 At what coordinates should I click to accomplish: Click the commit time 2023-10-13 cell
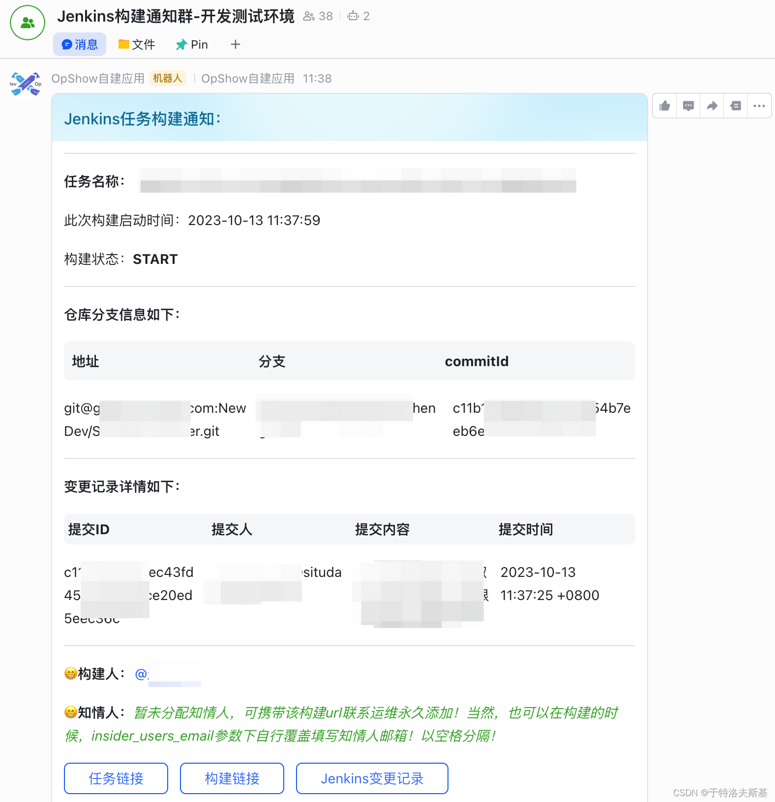point(550,584)
